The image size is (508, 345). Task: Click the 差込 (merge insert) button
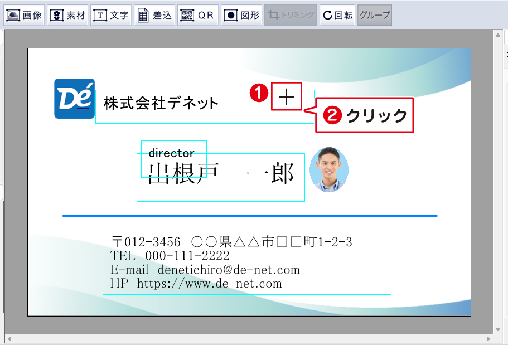(x=154, y=15)
